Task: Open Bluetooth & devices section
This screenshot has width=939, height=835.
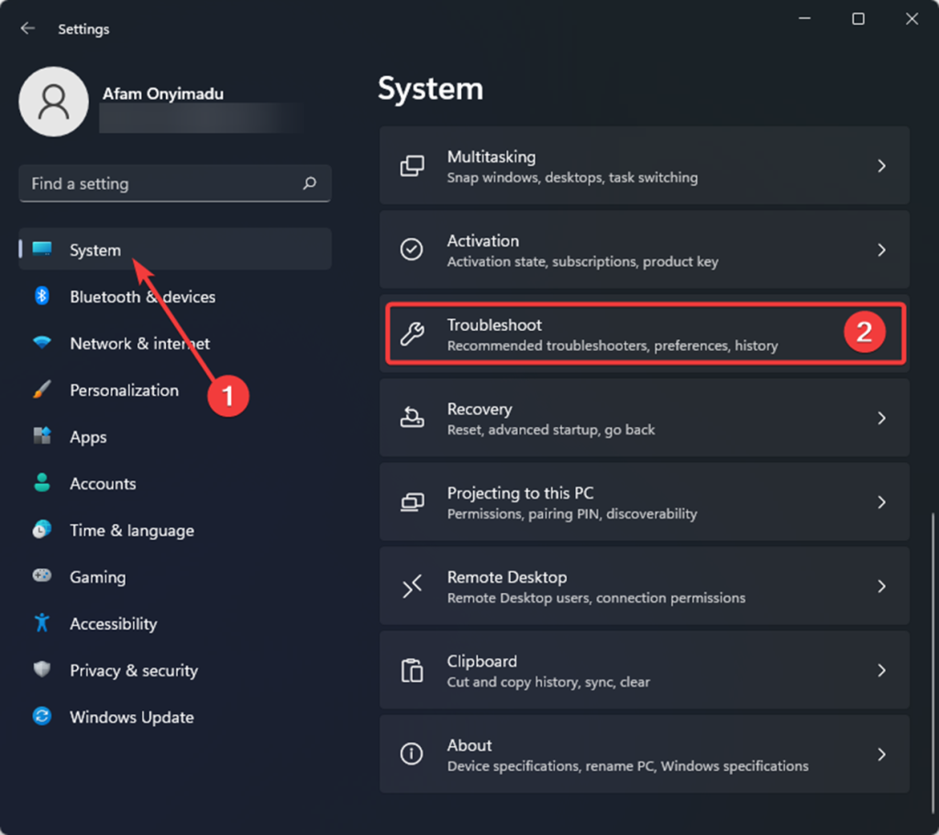Action: 175,296
